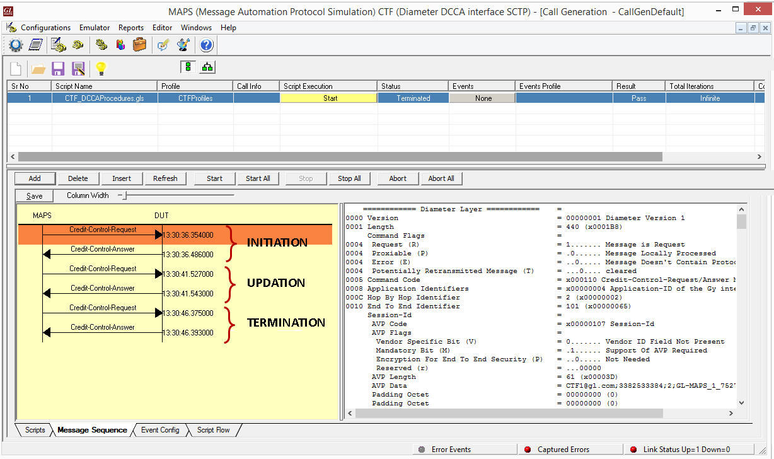Click the stacked telephones toolbar icon
The height and width of the screenshot is (459, 774).
tap(101, 45)
